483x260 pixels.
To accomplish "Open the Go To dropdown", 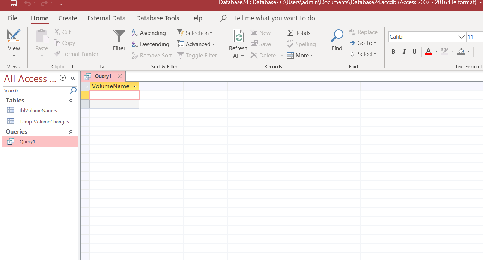I will tap(363, 43).
